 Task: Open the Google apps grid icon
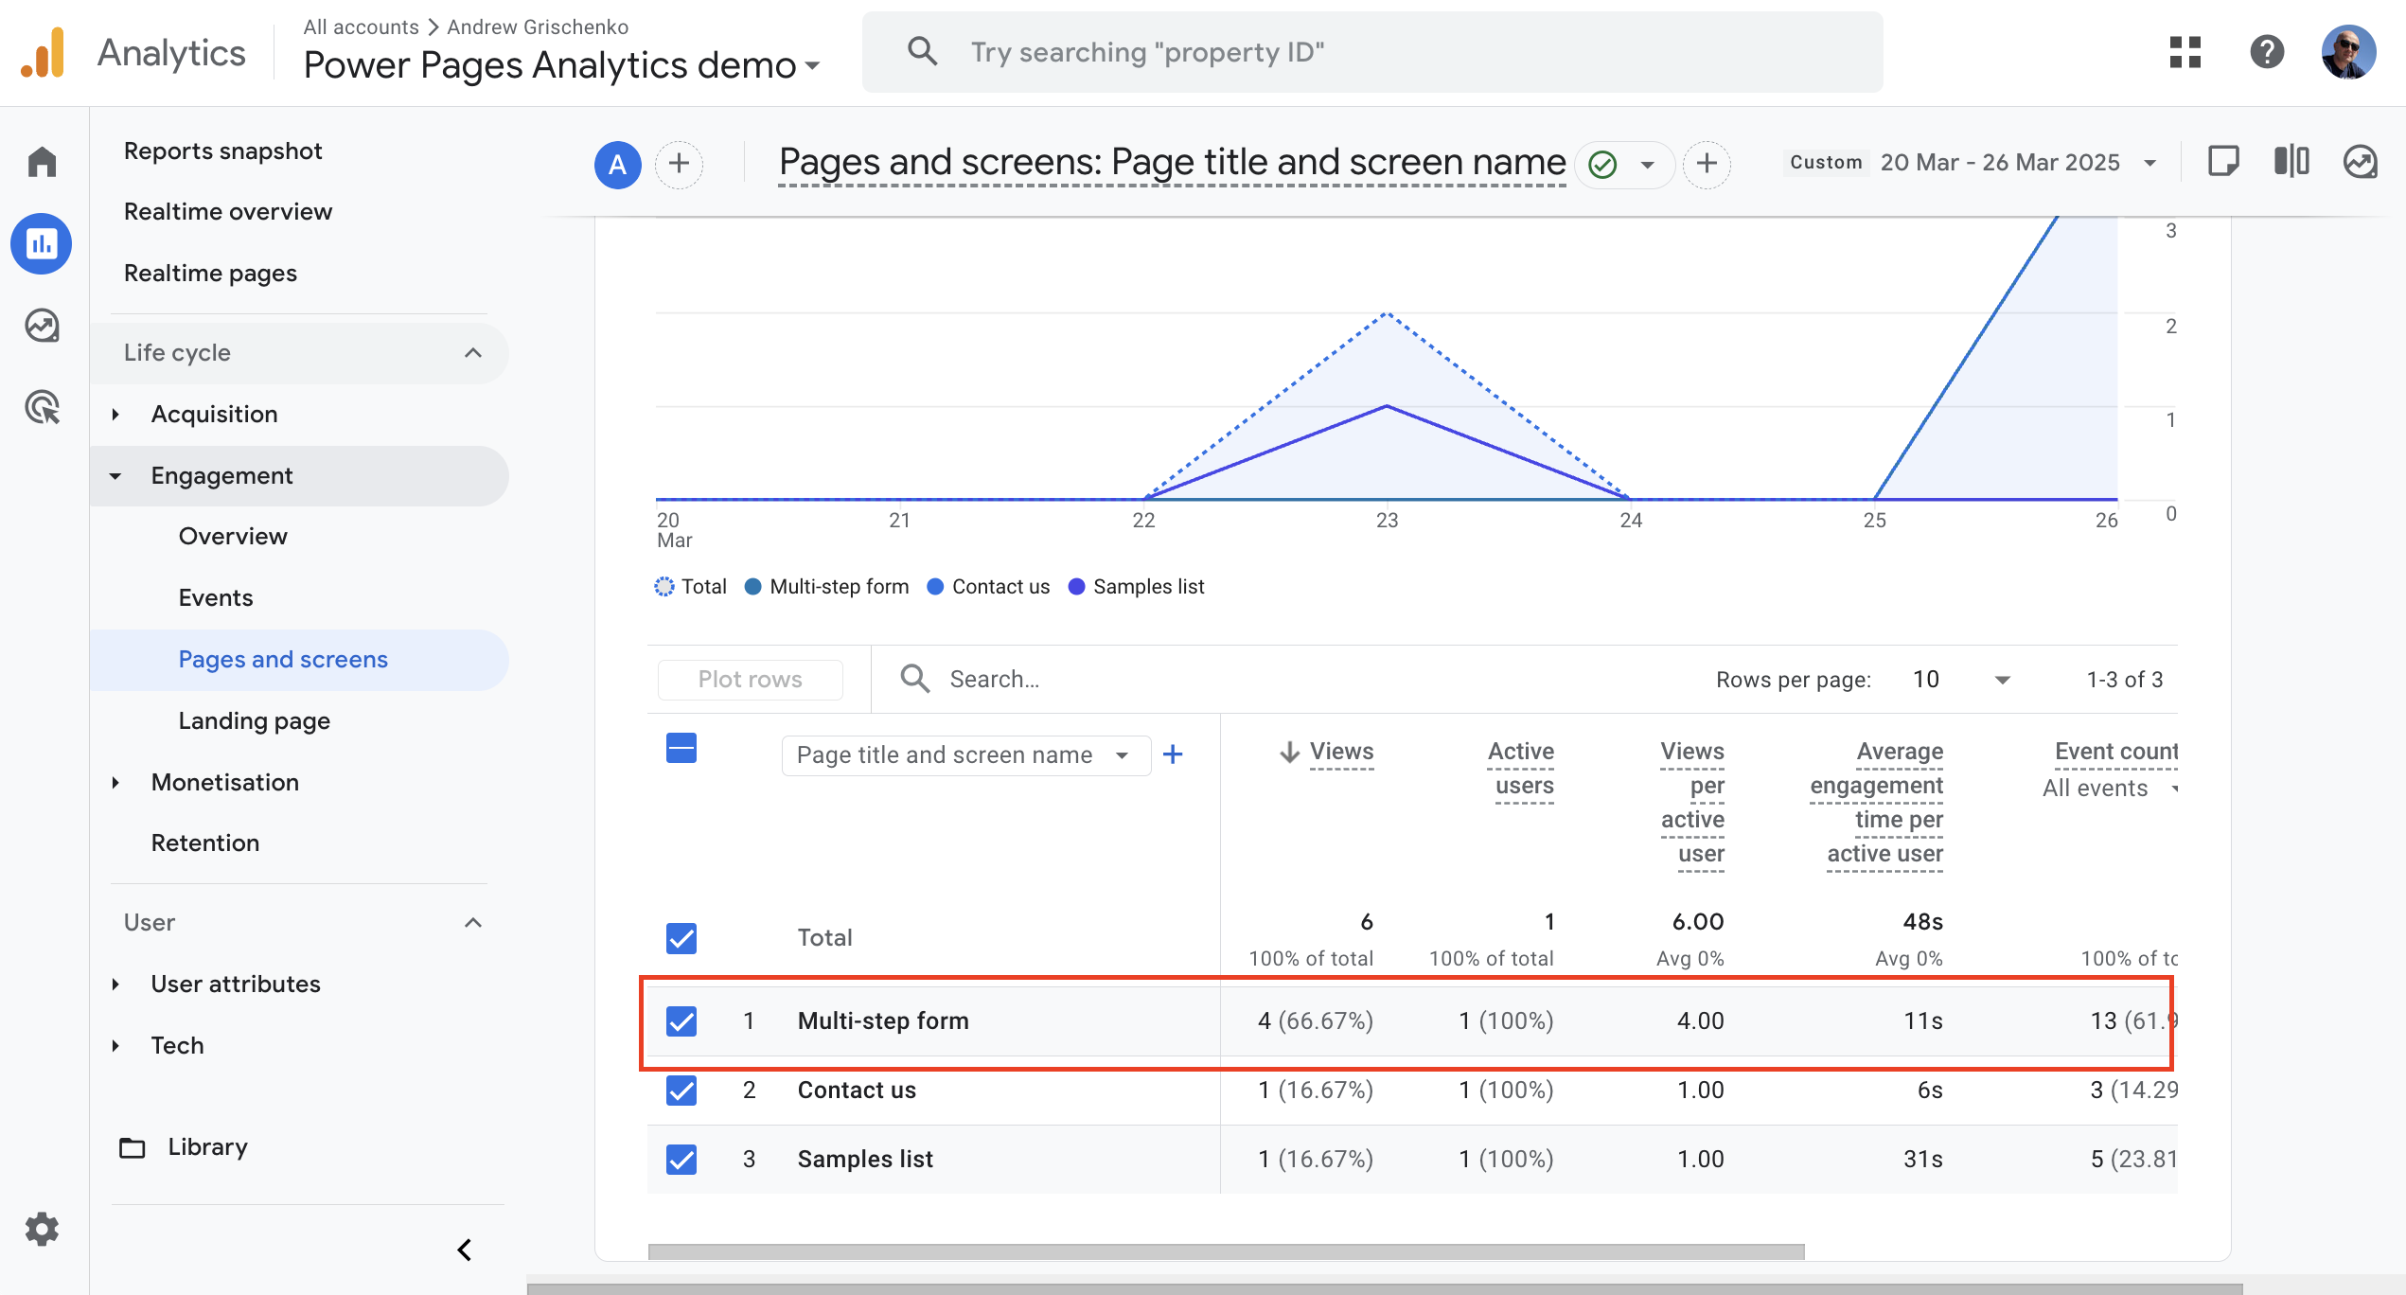pos(2185,53)
